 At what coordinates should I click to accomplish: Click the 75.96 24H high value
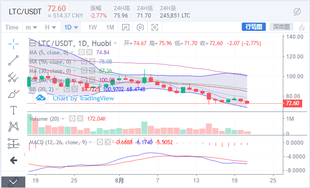pyautogui.click(x=121, y=15)
